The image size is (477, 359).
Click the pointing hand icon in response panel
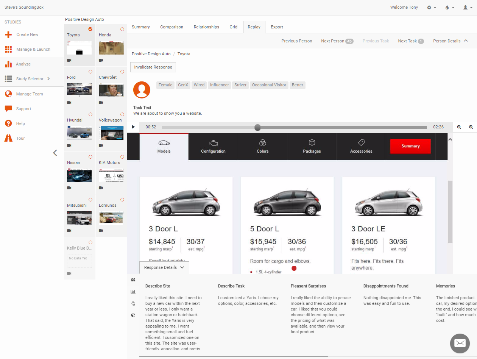pyautogui.click(x=133, y=303)
